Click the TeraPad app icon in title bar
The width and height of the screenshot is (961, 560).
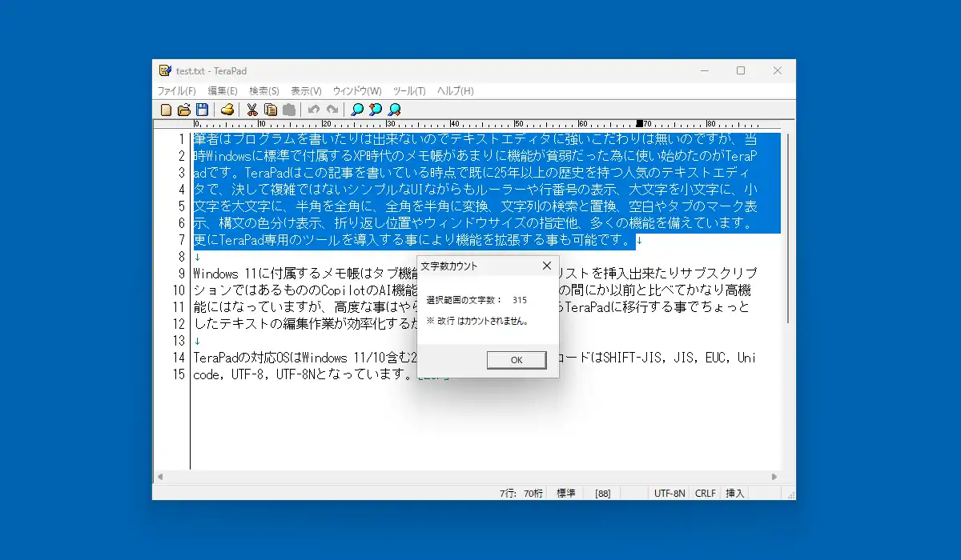click(165, 70)
